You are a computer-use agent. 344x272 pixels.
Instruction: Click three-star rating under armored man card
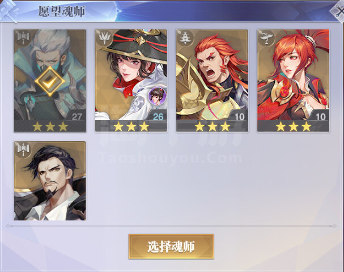pyautogui.click(x=213, y=126)
